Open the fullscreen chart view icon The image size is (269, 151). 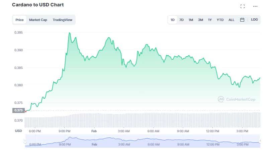click(243, 6)
